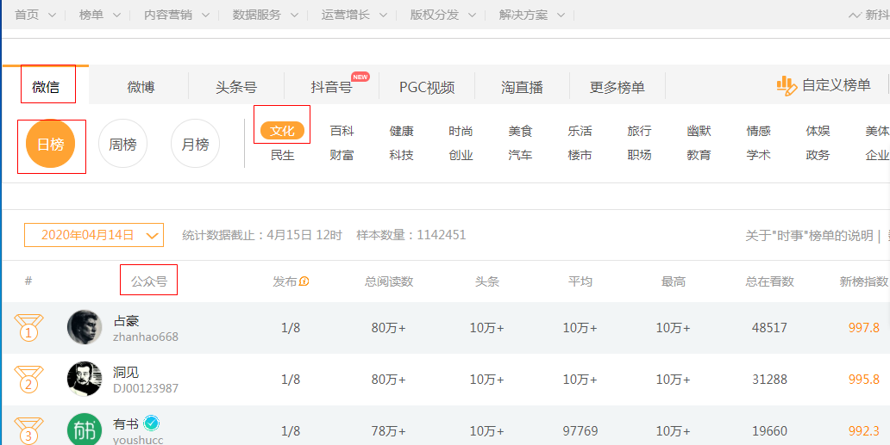Choose the 体娱 category
The image size is (890, 445).
click(x=818, y=131)
